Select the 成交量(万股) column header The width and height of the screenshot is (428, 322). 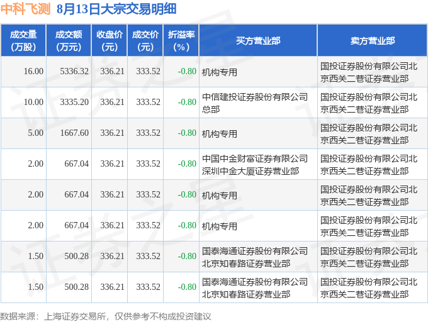click(23, 41)
